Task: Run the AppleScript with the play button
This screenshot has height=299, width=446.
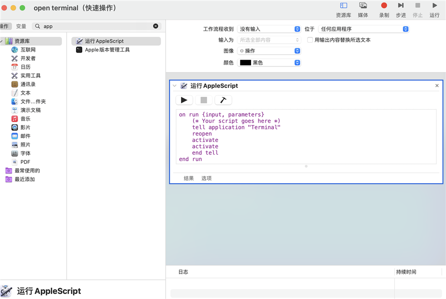Action: [184, 100]
